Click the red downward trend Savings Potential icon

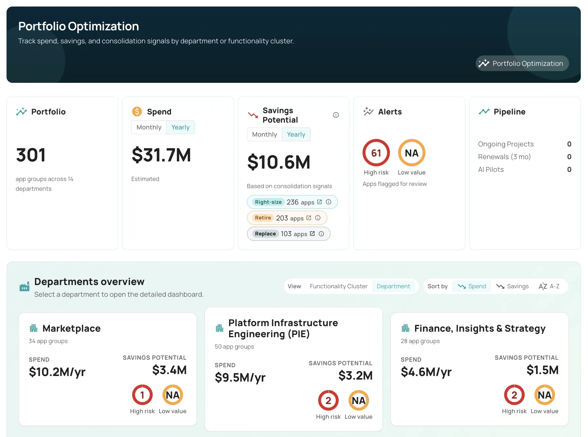(x=253, y=115)
